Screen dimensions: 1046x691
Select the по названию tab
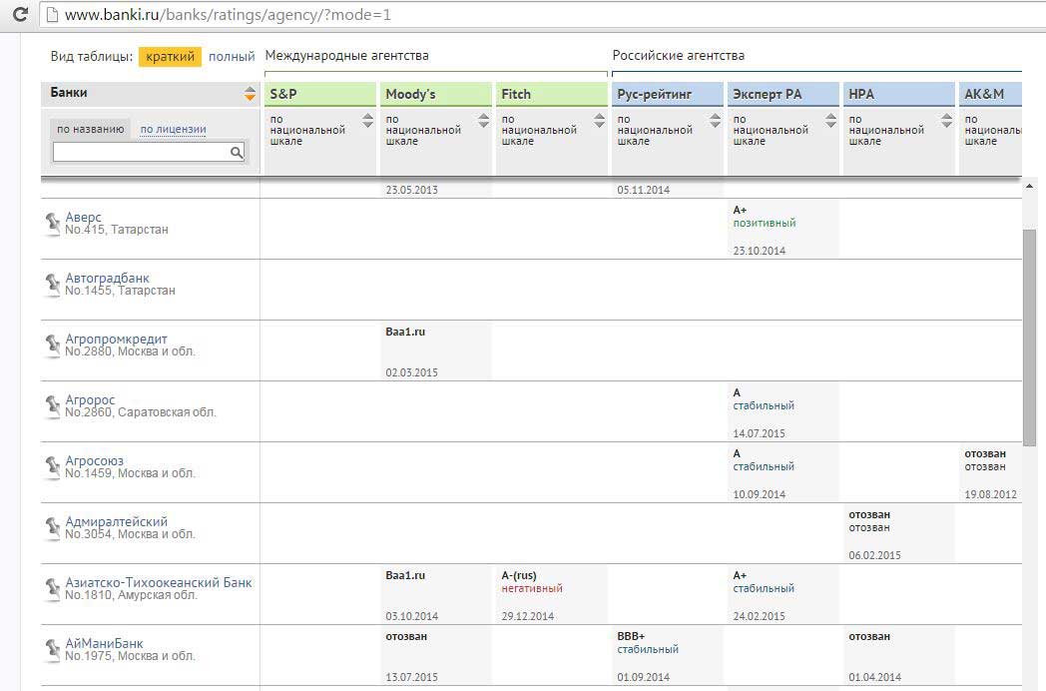pos(90,129)
